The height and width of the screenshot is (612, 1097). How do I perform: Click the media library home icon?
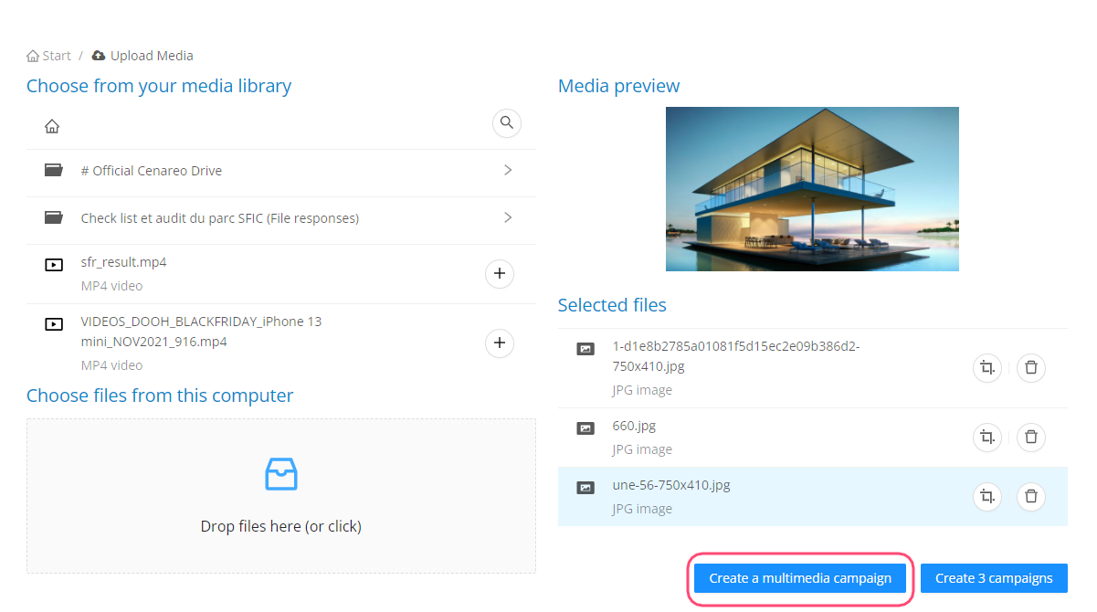[x=53, y=126]
